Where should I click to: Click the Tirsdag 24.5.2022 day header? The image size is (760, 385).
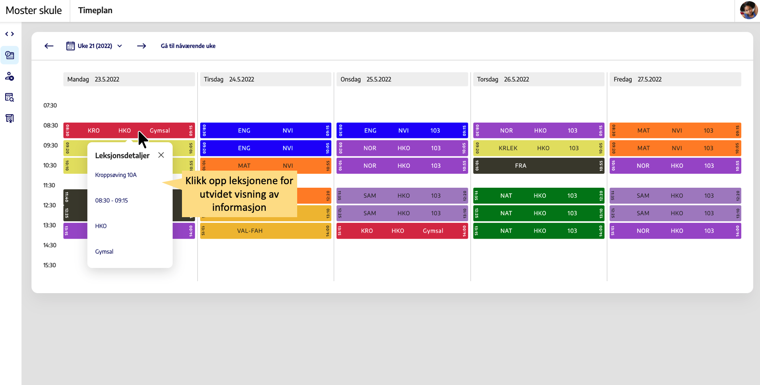coord(266,79)
